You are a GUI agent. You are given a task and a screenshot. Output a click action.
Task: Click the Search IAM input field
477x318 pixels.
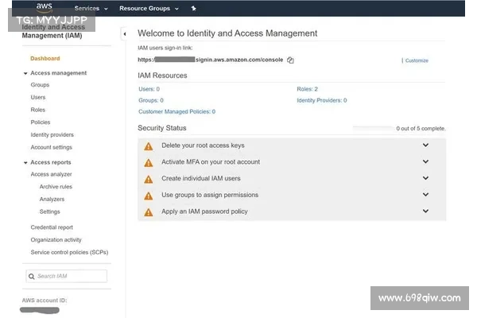[x=66, y=277]
